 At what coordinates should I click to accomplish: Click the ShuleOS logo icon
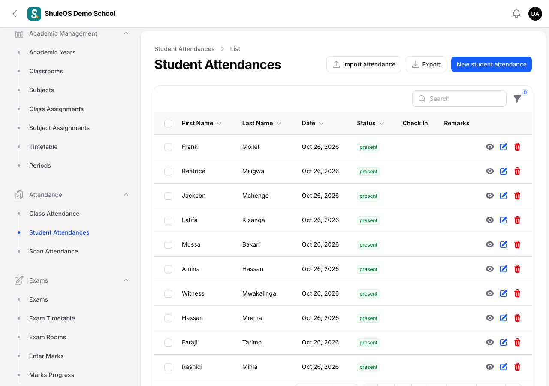[34, 14]
